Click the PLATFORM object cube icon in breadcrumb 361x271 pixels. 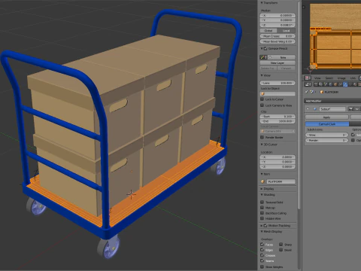coord(322,92)
